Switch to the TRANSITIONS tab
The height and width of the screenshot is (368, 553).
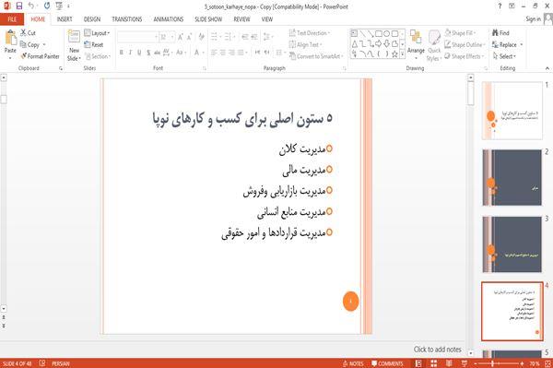point(127,19)
